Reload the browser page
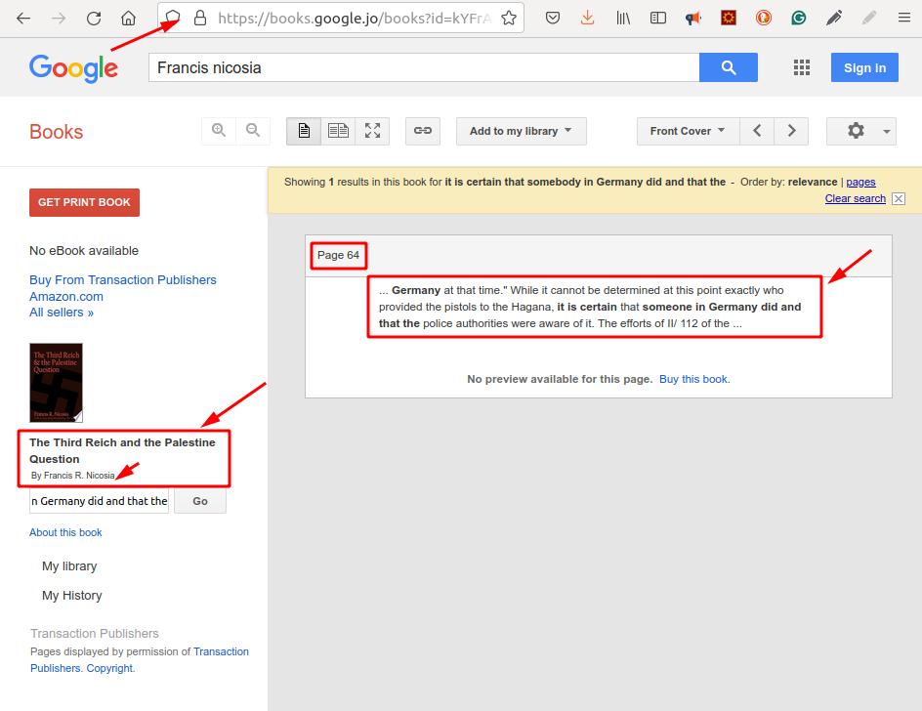The width and height of the screenshot is (922, 711). [94, 18]
